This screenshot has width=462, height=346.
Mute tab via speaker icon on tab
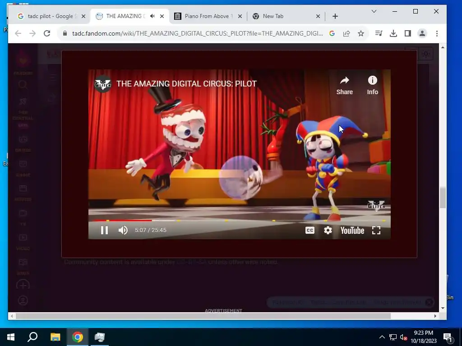(152, 16)
